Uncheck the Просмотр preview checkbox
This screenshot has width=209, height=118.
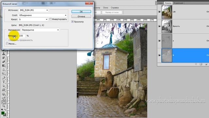pyautogui.click(x=72, y=22)
